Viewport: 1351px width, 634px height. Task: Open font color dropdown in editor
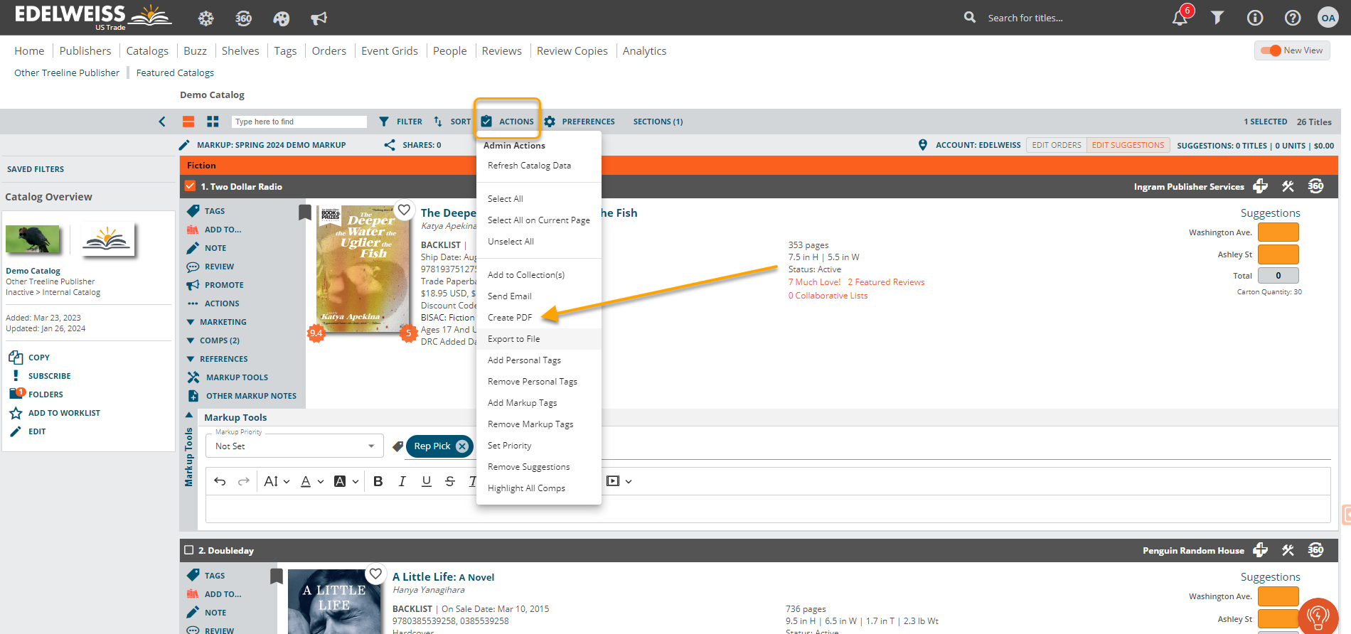tap(312, 481)
